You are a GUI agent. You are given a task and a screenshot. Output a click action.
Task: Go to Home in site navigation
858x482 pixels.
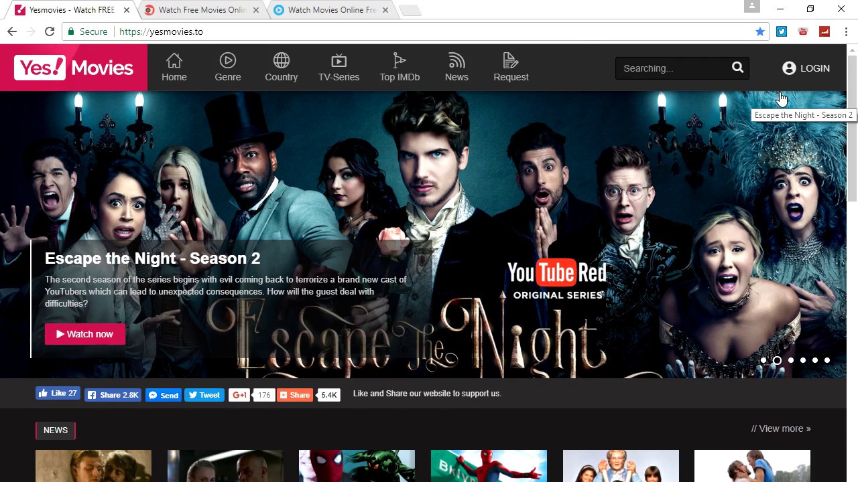click(174, 68)
